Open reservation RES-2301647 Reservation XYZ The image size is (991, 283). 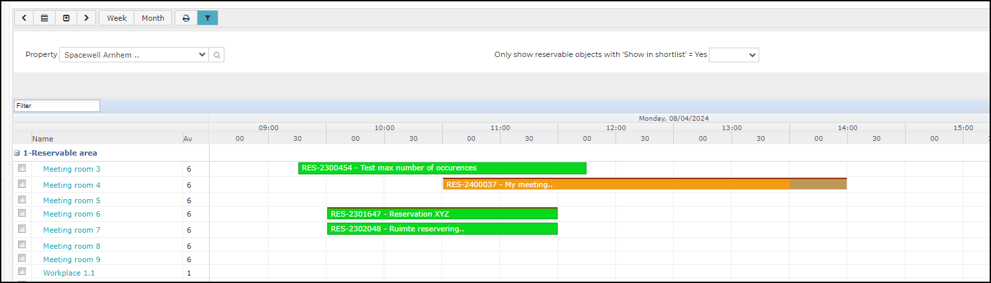click(442, 213)
